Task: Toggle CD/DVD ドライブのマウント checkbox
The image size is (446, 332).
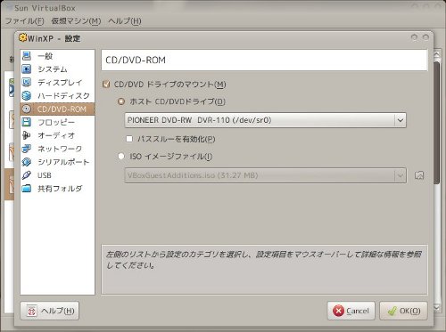Action: (x=106, y=85)
